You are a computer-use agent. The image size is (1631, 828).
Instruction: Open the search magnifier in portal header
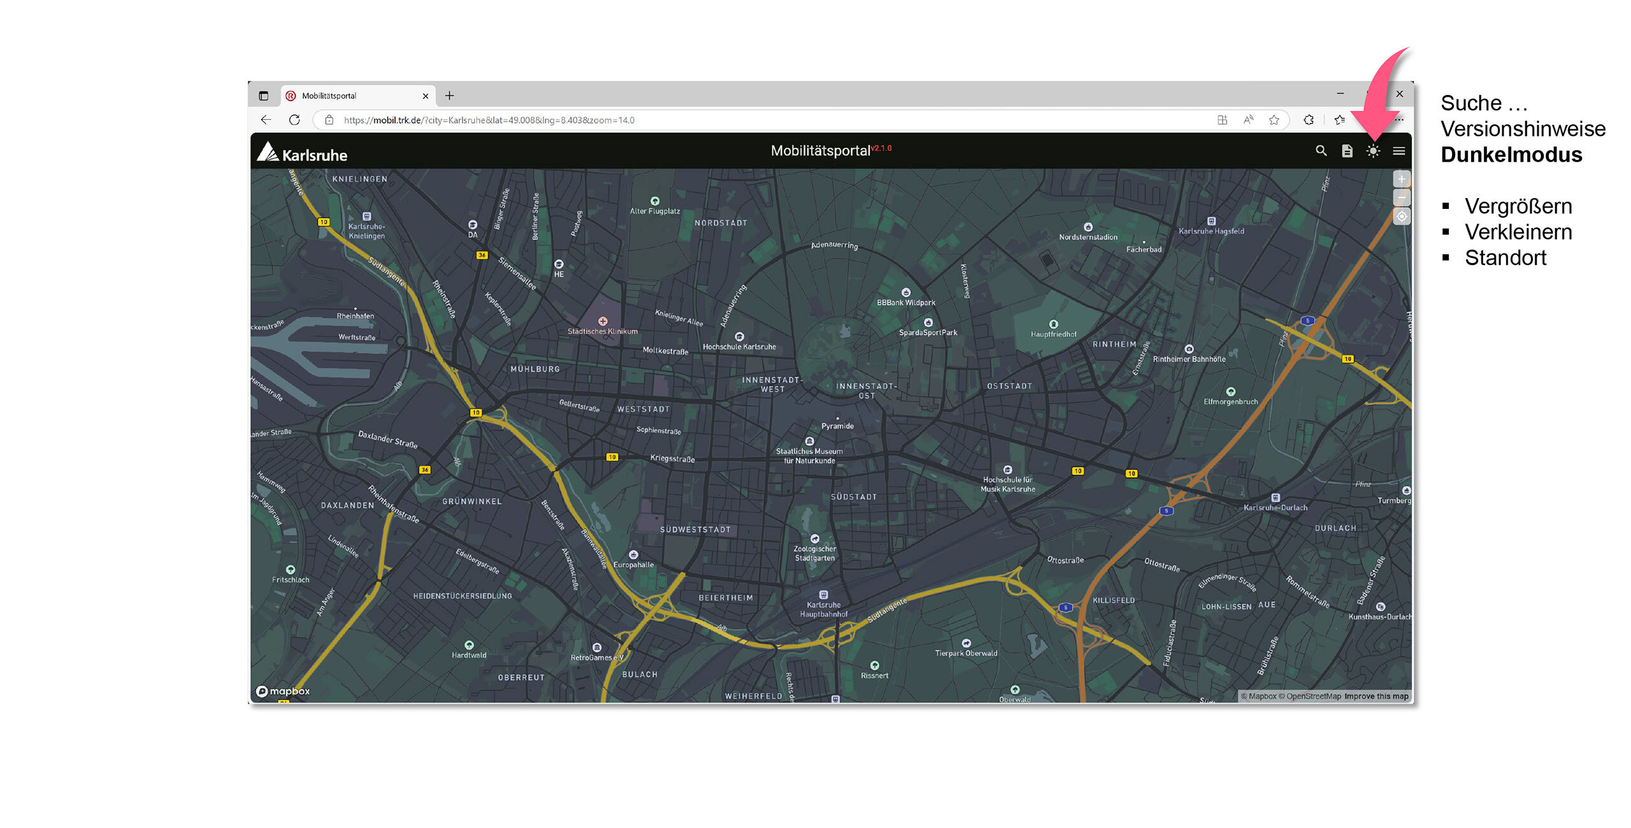point(1321,151)
